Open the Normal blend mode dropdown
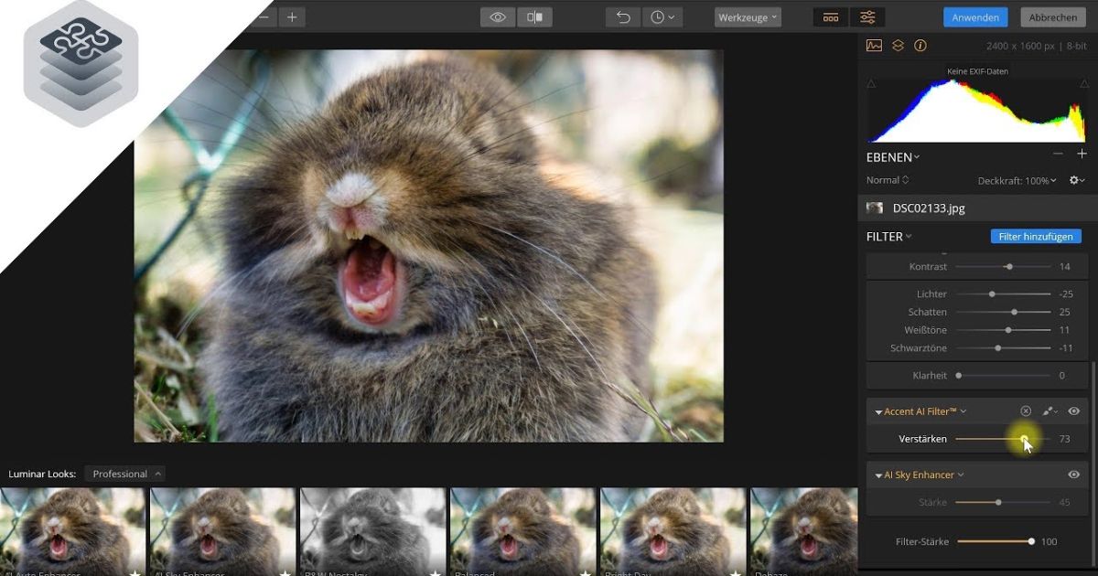Viewport: 1098px width, 576px height. point(886,179)
